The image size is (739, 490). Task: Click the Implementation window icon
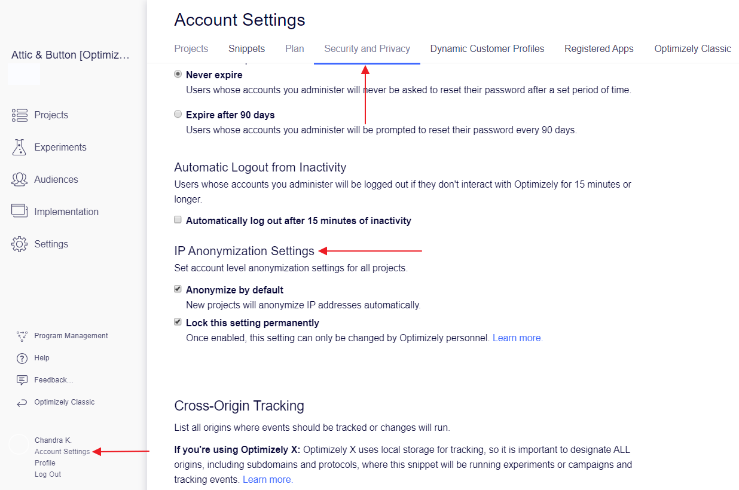tap(20, 211)
